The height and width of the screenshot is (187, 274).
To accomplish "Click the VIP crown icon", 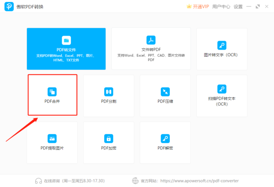I will [189, 6].
